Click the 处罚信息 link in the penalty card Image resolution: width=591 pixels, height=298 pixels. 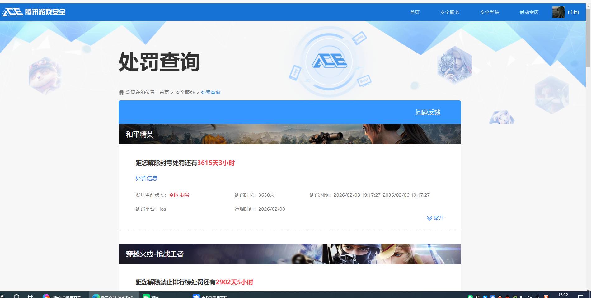click(x=146, y=178)
